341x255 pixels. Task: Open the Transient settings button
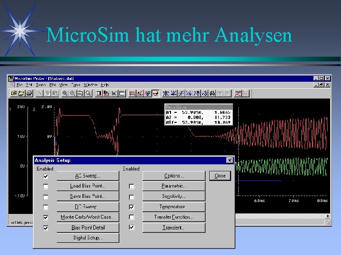(x=174, y=228)
